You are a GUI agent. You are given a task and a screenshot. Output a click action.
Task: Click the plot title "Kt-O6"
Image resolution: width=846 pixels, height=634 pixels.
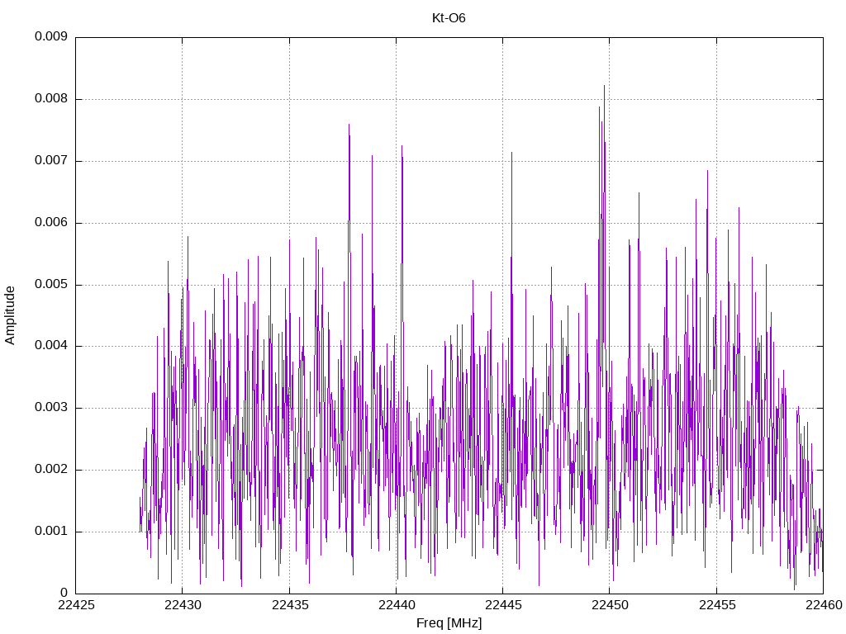pos(449,18)
